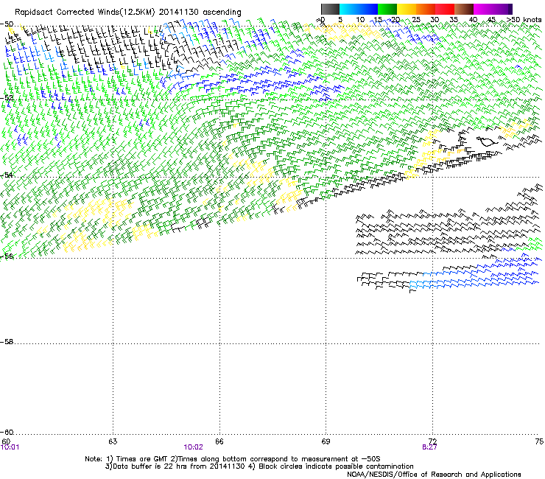545x479 pixels.
Task: Click the legend number 10 label
Action: click(x=360, y=20)
